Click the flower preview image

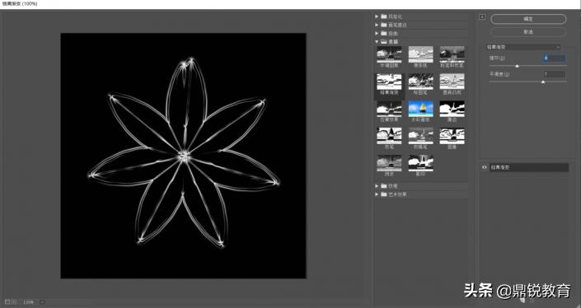(184, 156)
